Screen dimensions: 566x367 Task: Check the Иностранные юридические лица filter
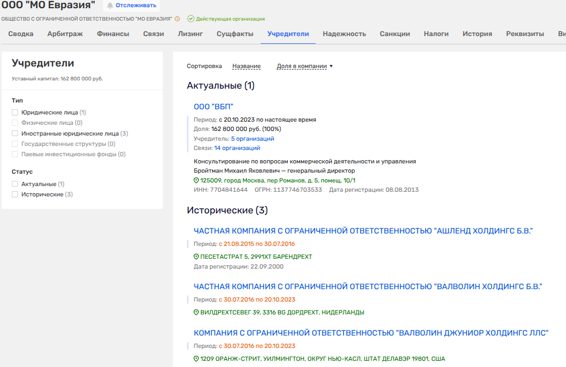pyautogui.click(x=15, y=134)
